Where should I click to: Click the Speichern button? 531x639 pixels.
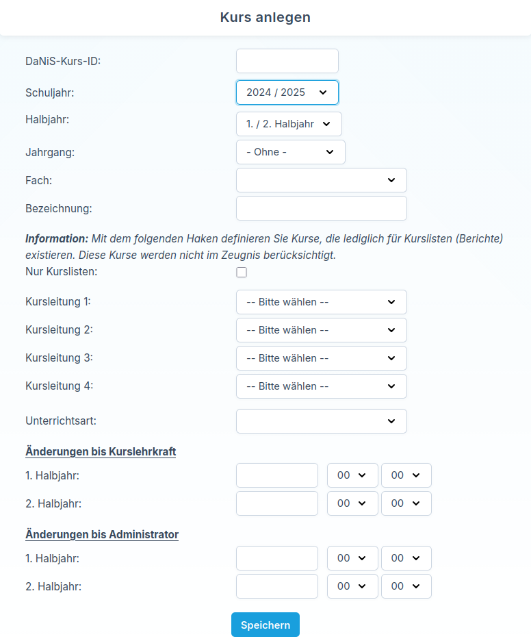click(x=265, y=625)
